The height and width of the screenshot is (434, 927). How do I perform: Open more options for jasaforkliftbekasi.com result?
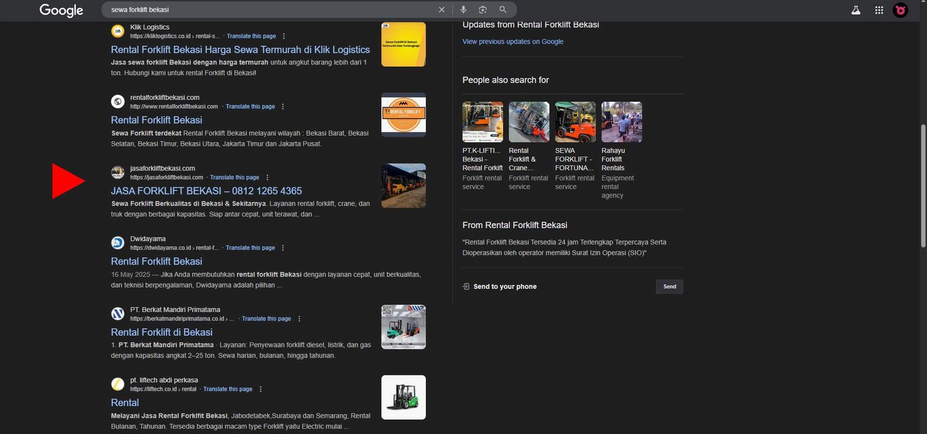click(267, 178)
